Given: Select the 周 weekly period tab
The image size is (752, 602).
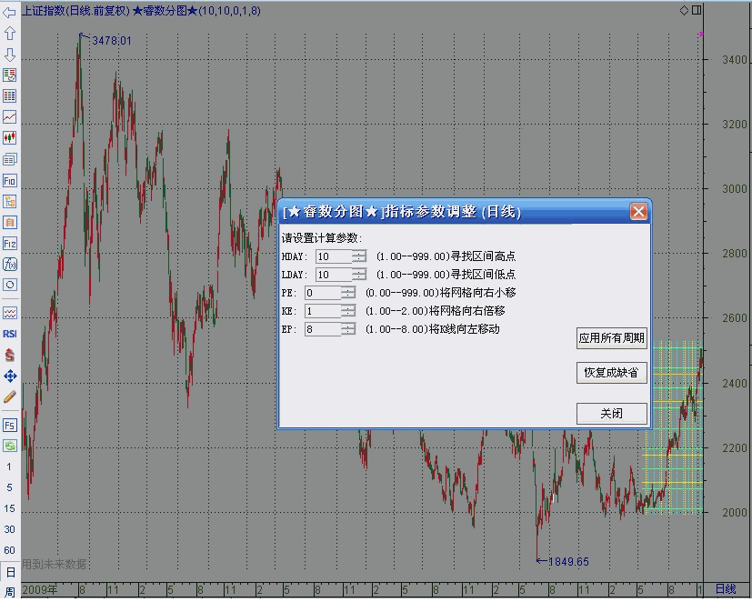Looking at the screenshot, I should 10,592.
